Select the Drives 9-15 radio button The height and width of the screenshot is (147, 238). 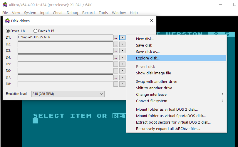[x=36, y=31]
